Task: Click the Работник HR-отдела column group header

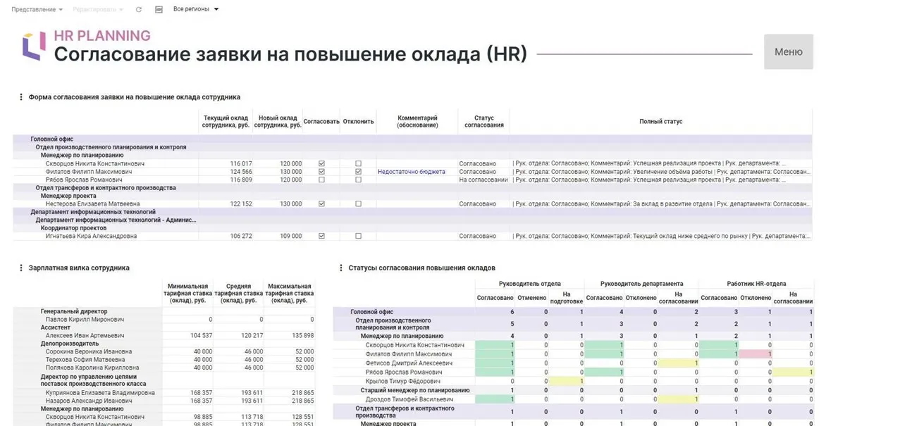Action: coord(756,284)
